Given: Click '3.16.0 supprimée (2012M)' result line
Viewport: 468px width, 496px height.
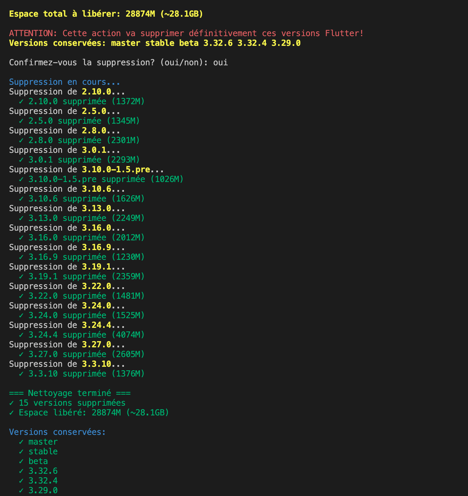Looking at the screenshot, I should click(x=82, y=238).
